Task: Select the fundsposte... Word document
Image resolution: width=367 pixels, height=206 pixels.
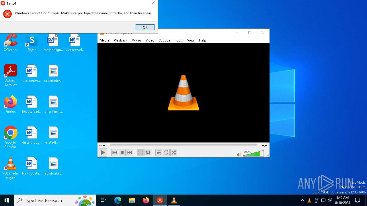Action: coord(32,167)
